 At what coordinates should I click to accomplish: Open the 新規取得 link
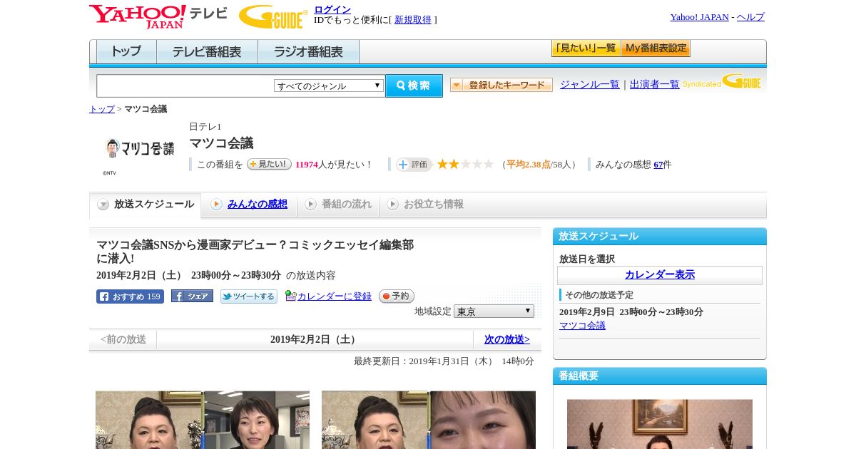coord(413,20)
